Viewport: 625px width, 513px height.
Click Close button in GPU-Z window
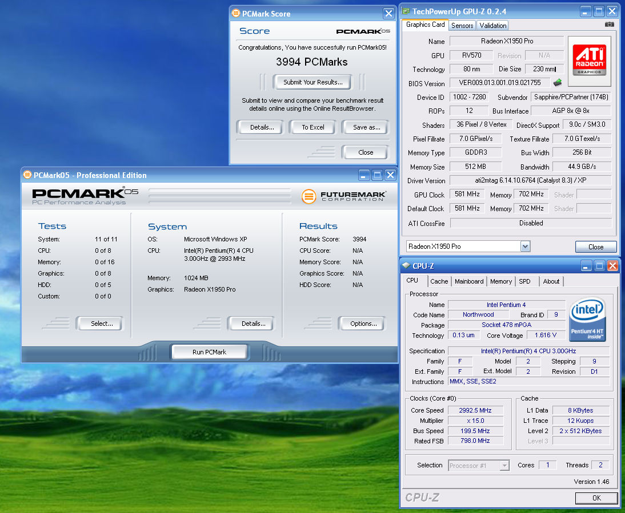coord(595,247)
